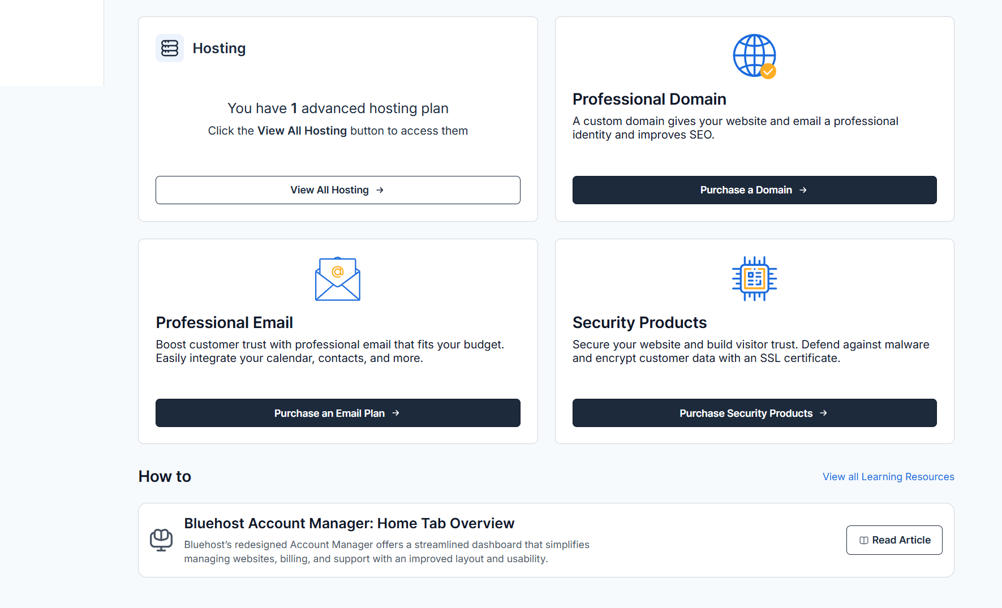Click the 'Secure your website' security description
The height and width of the screenshot is (608, 1002).
pos(751,351)
